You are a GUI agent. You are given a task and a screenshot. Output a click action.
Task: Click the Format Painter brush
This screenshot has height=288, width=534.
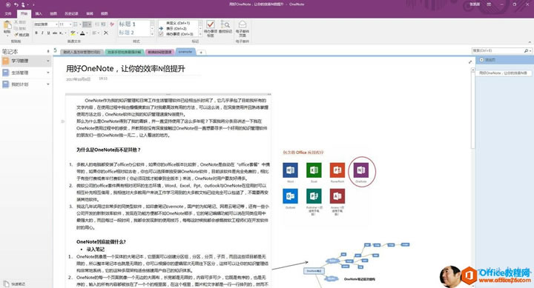16,35
